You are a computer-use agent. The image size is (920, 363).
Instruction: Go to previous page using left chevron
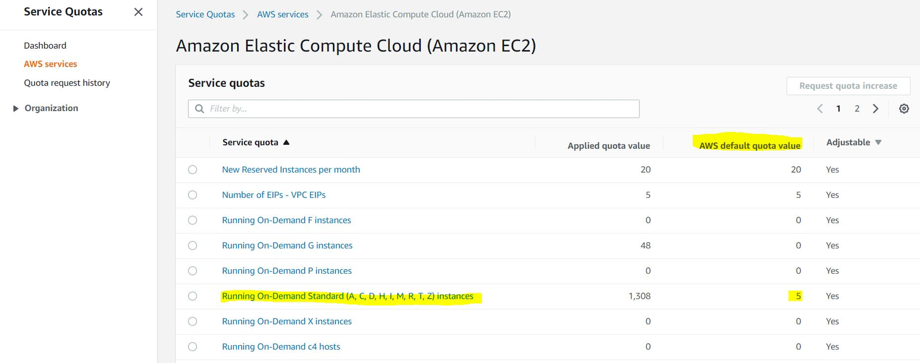(x=820, y=109)
